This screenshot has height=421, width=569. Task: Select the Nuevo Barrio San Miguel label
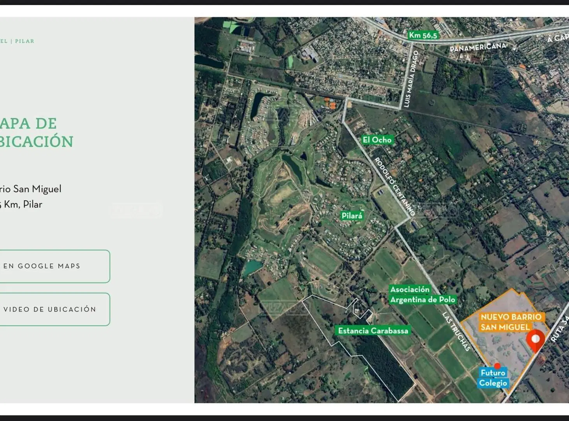coord(511,322)
